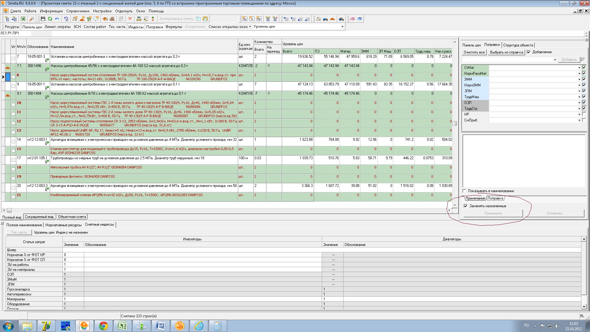Click the Лимит. затраты toolbar button
Screen dimensions: 590x332
(x=57, y=27)
